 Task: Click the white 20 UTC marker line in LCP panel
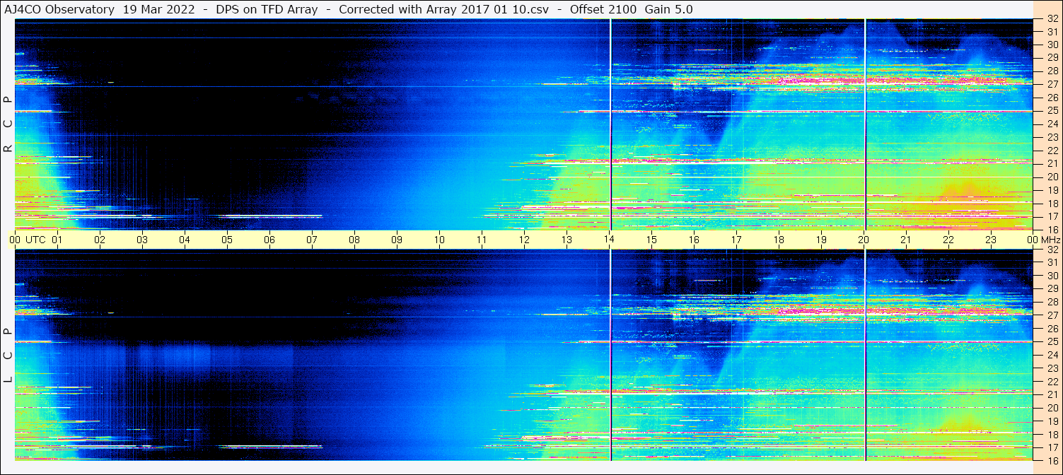(x=865, y=356)
